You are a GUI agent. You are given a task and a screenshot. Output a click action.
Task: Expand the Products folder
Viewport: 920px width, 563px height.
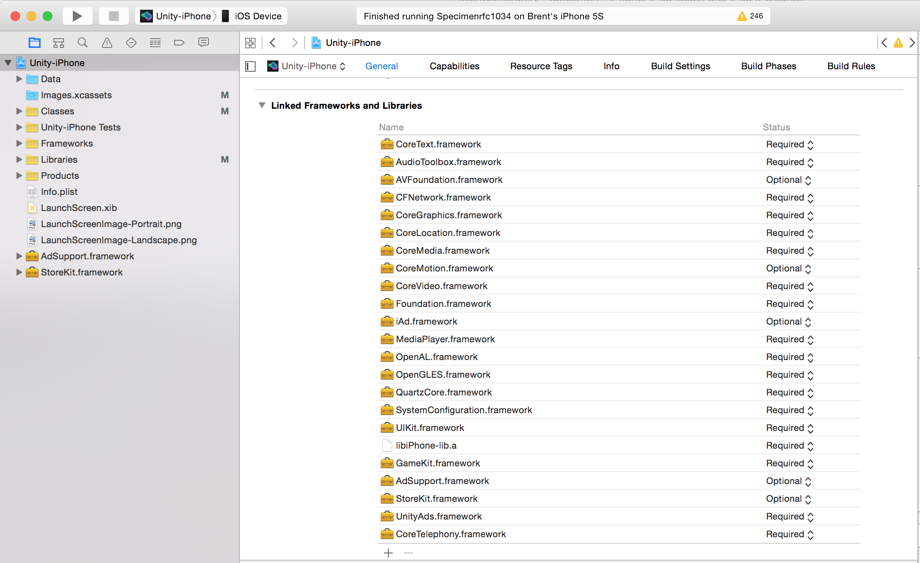(x=19, y=176)
